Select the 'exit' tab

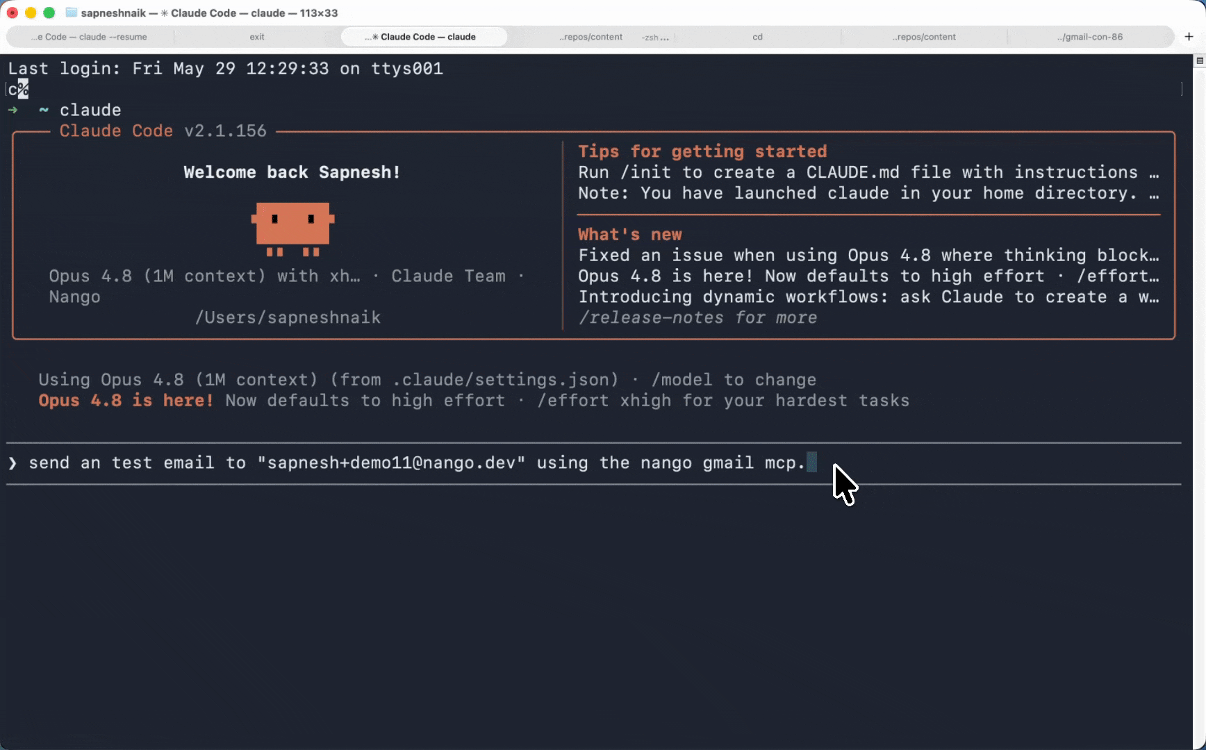point(257,37)
